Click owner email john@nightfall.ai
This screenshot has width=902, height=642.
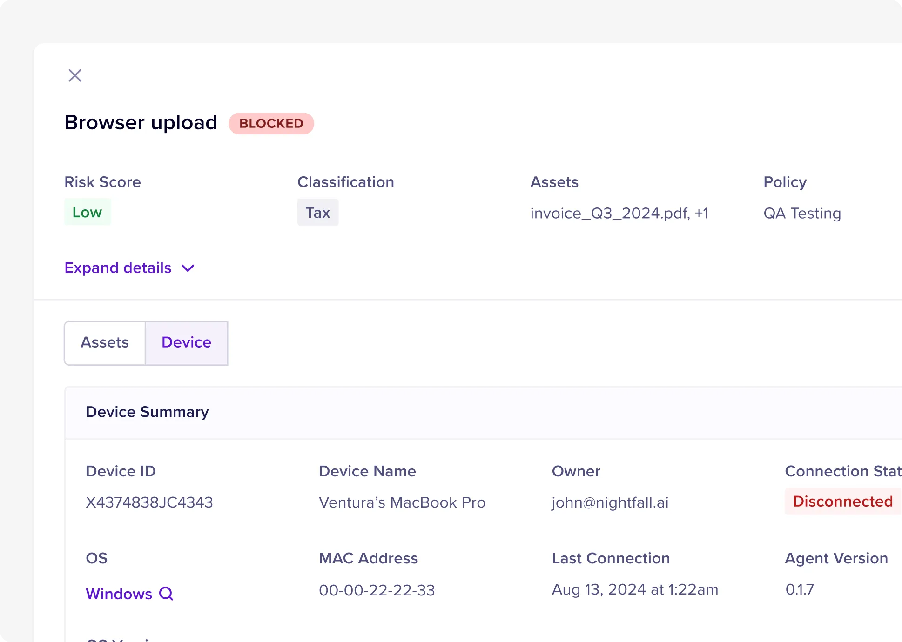(x=610, y=502)
